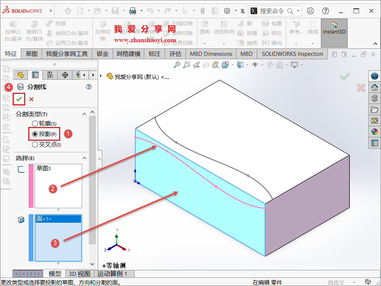Select 面<1> entry in faces list
This screenshot has width=381, height=286.
coord(58,219)
